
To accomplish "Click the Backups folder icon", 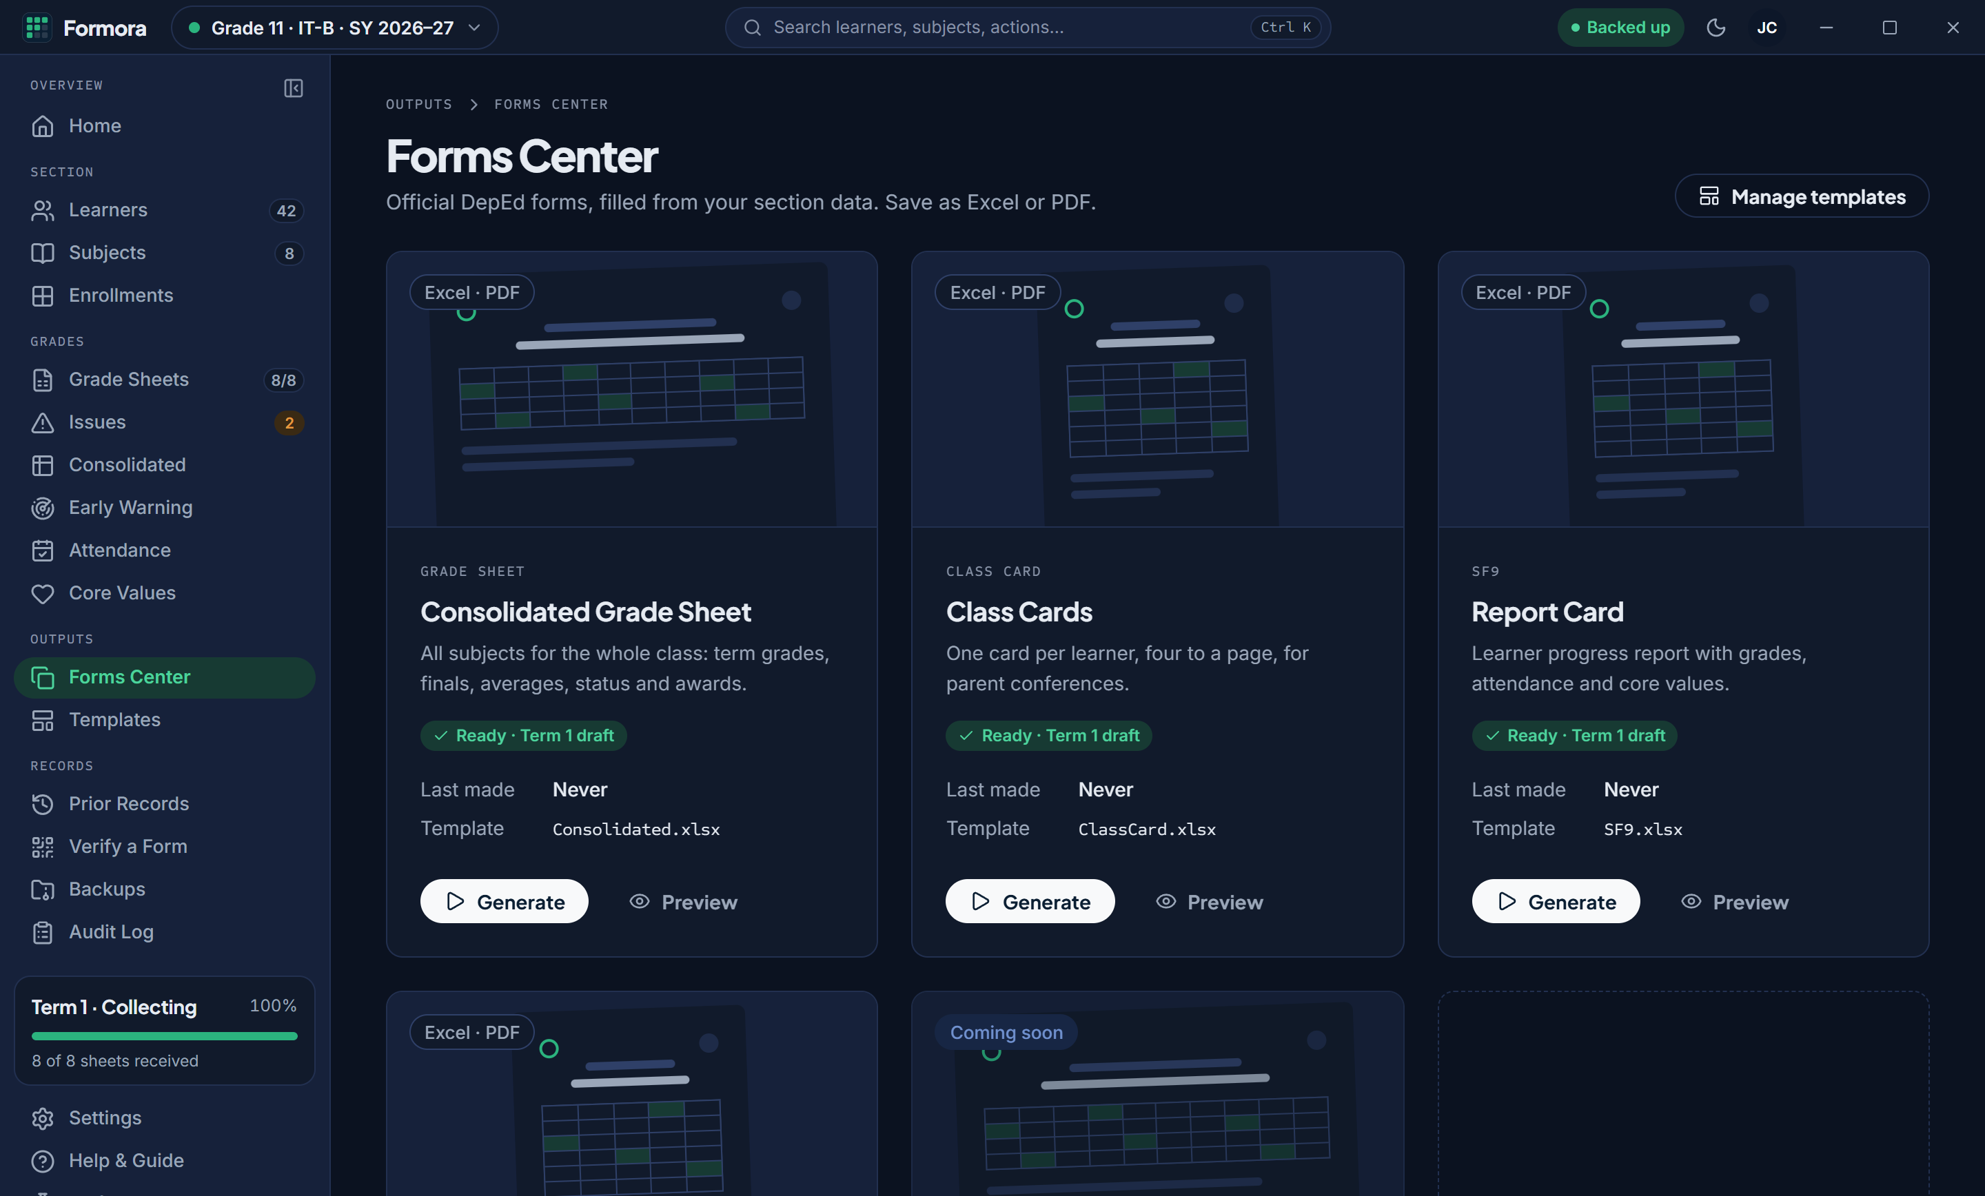I will pyautogui.click(x=42, y=889).
